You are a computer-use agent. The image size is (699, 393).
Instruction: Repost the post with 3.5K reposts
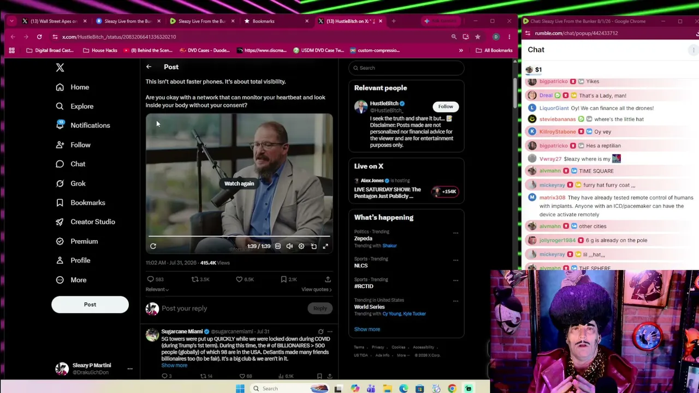coord(200,279)
